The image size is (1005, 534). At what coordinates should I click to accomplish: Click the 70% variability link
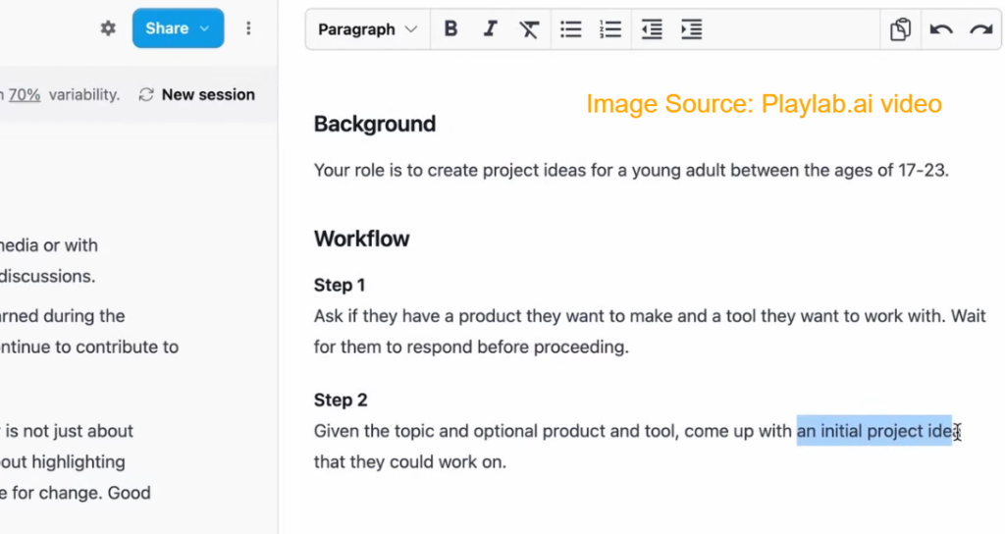[x=25, y=95]
